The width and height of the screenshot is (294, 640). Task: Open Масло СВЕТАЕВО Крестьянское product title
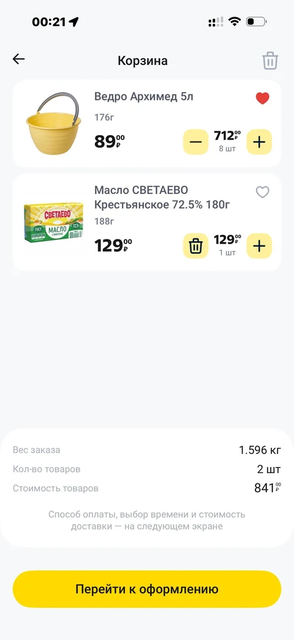coord(162,197)
